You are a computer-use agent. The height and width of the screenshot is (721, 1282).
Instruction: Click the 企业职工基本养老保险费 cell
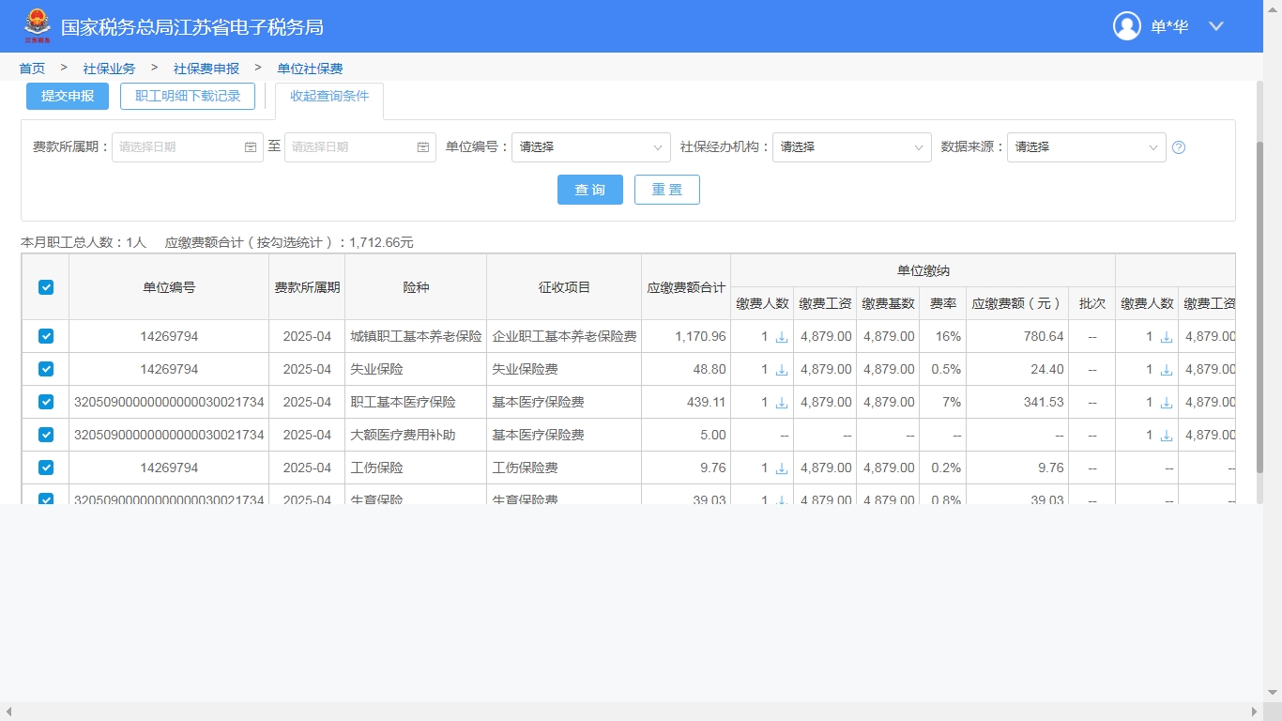click(564, 336)
